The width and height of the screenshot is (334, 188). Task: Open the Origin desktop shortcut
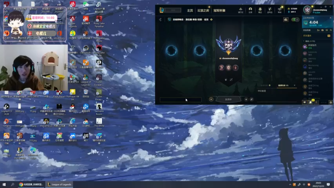[x=6, y=123]
